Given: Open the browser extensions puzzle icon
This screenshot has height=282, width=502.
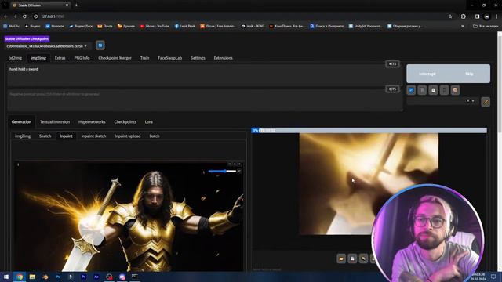Looking at the screenshot, I should point(464,16).
